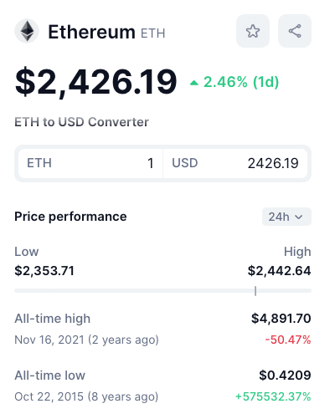Click the 24h Low value $2,353.71
Screen dimensions: 330x419
pyautogui.click(x=44, y=271)
